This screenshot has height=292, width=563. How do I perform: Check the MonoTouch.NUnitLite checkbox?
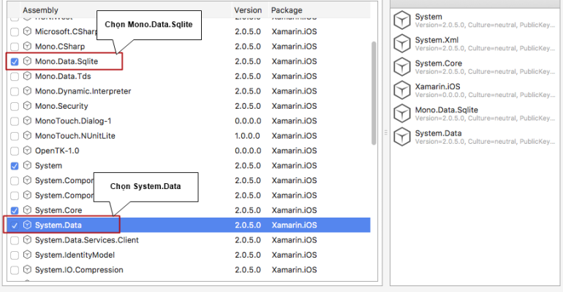[15, 137]
